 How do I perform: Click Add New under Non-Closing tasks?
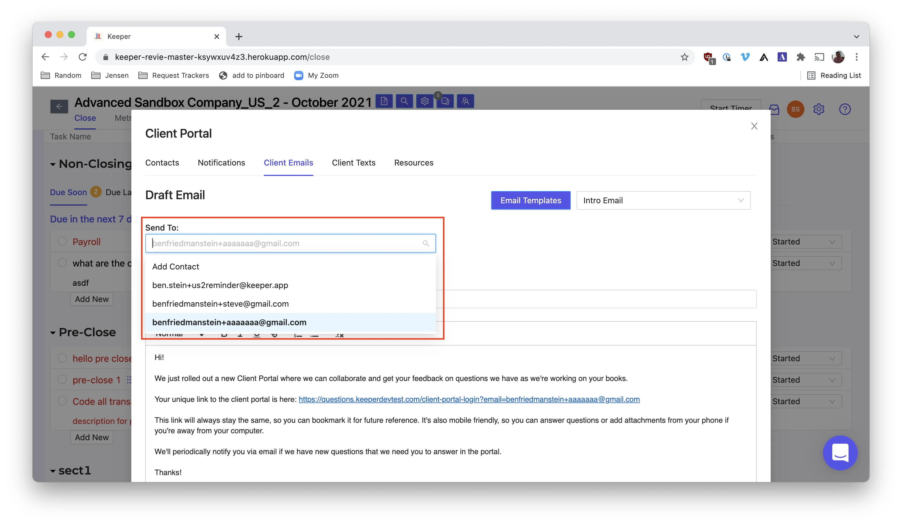coord(92,299)
